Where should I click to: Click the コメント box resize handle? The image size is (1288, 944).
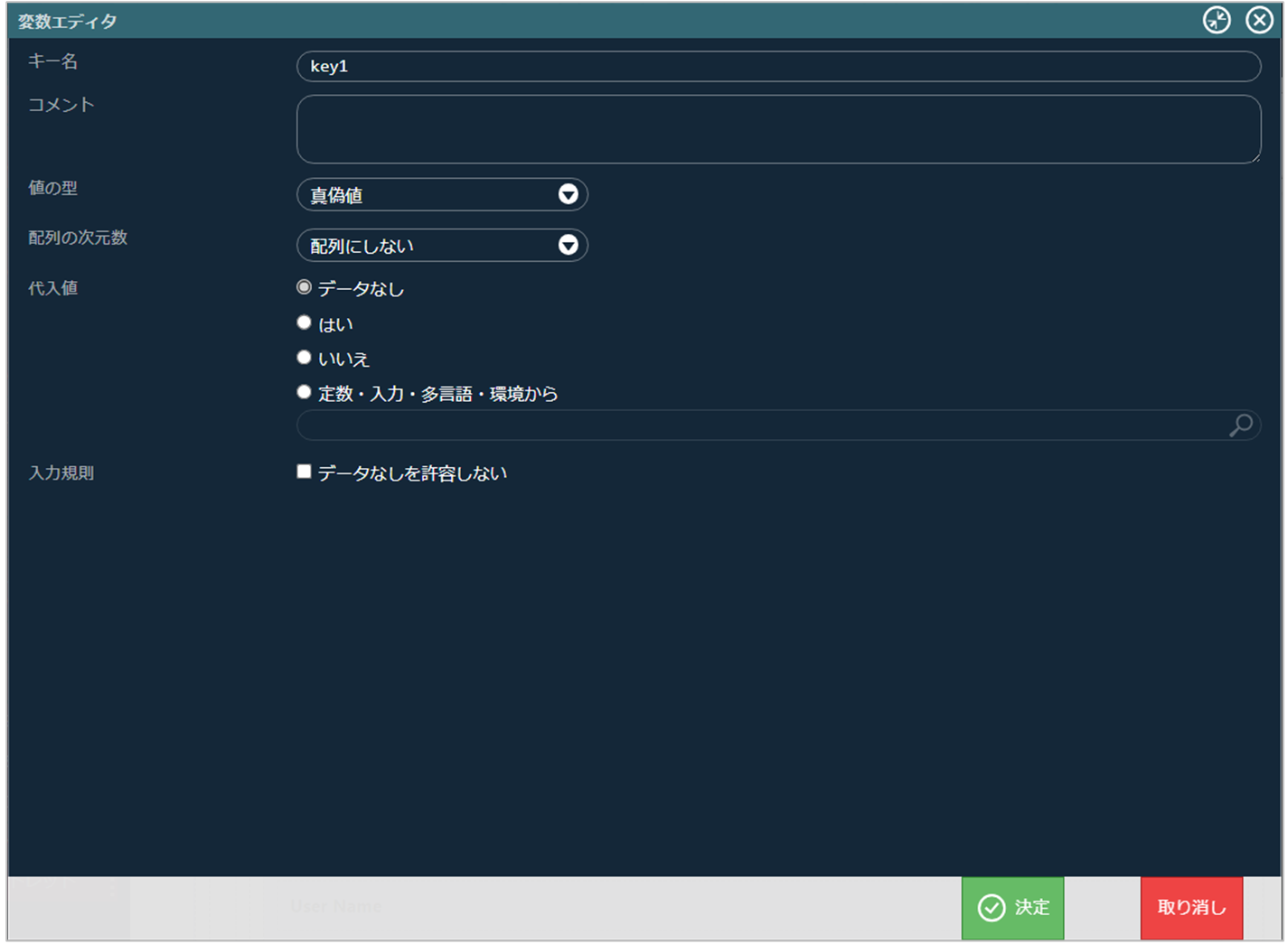[1255, 157]
